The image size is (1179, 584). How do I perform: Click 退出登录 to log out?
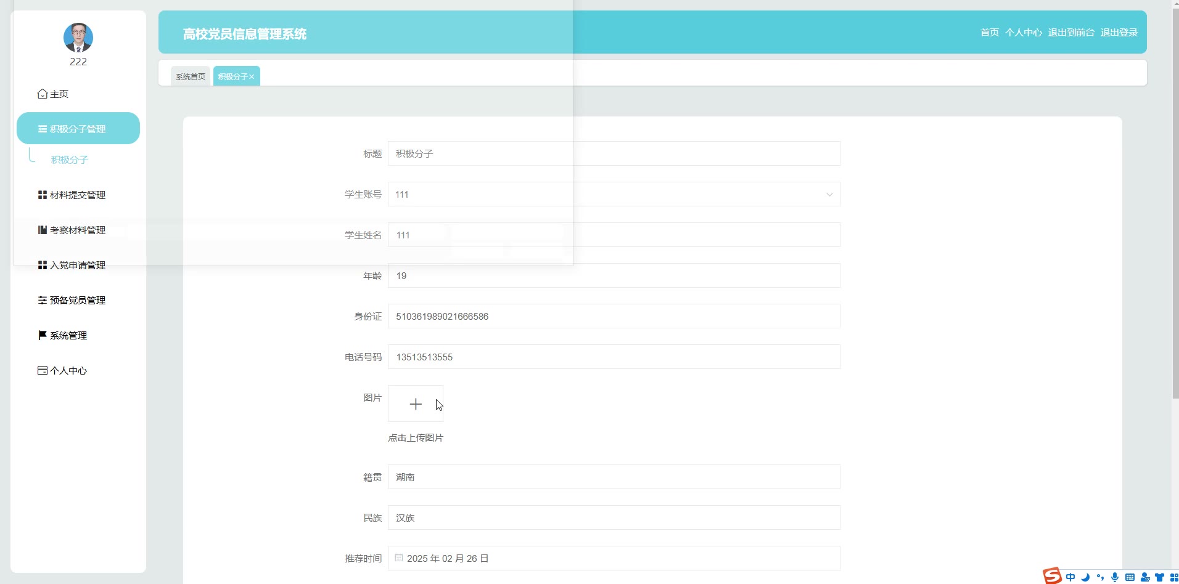(x=1119, y=32)
